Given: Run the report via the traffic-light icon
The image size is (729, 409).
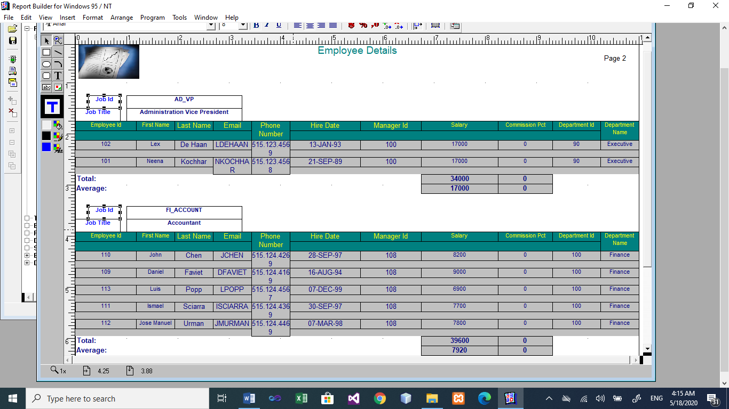Looking at the screenshot, I should 12,59.
